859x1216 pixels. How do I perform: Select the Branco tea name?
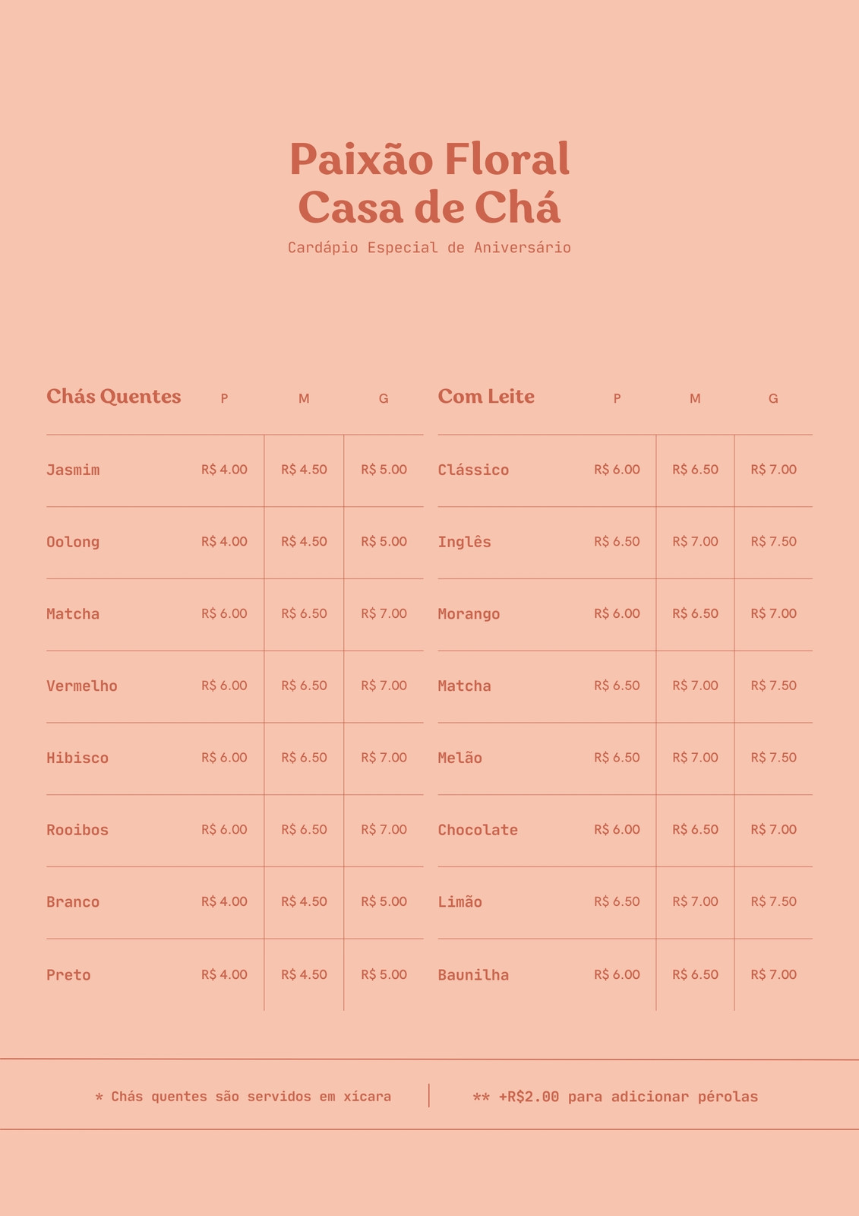pyautogui.click(x=73, y=902)
